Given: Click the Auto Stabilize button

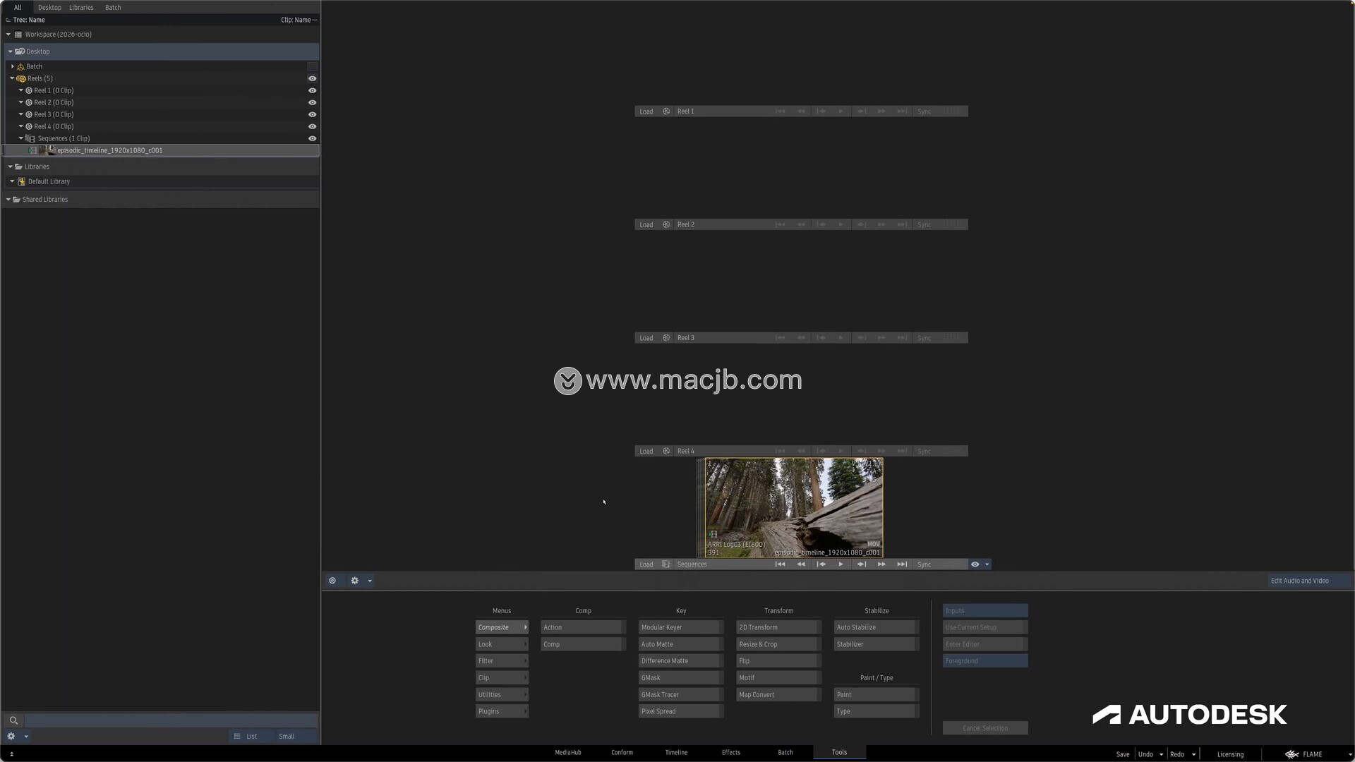Looking at the screenshot, I should click(875, 627).
